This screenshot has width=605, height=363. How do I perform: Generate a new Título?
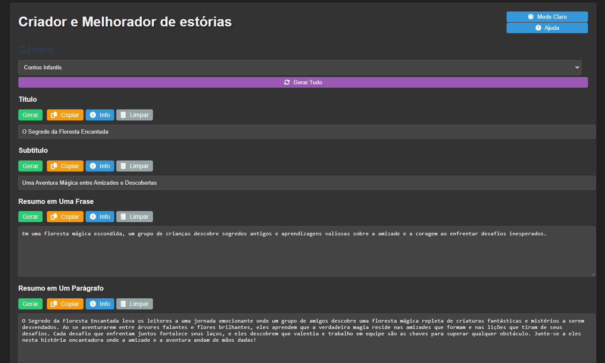point(30,115)
